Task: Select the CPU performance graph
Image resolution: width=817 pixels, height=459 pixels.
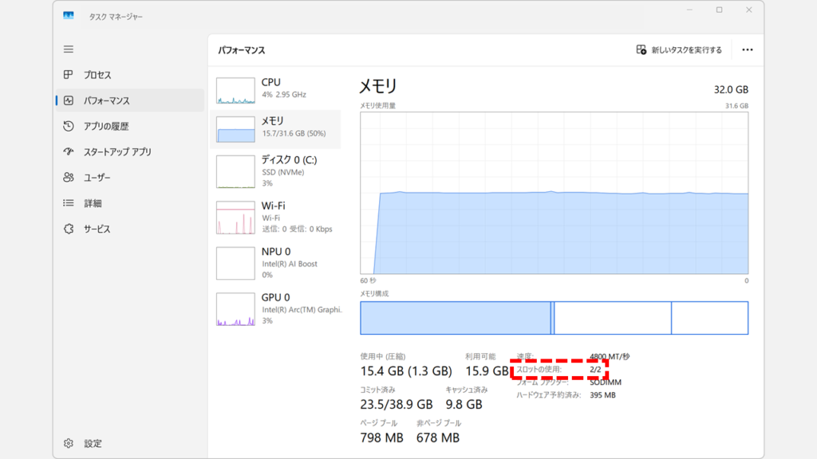Action: point(235,91)
